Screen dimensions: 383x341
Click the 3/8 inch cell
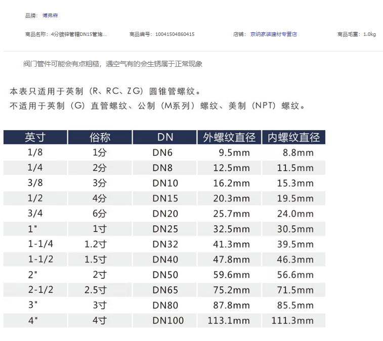pyautogui.click(x=35, y=183)
